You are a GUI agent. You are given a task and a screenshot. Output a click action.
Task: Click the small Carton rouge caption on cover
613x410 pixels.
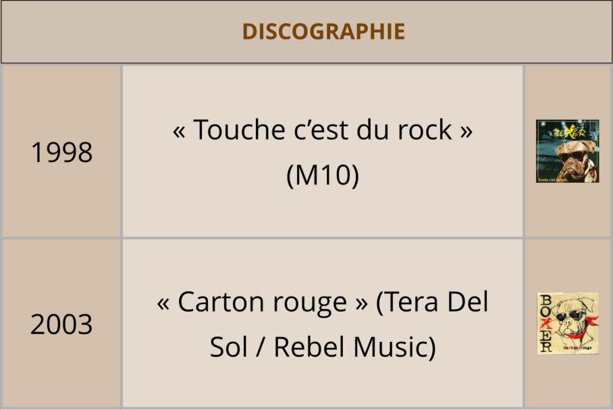[x=577, y=347]
